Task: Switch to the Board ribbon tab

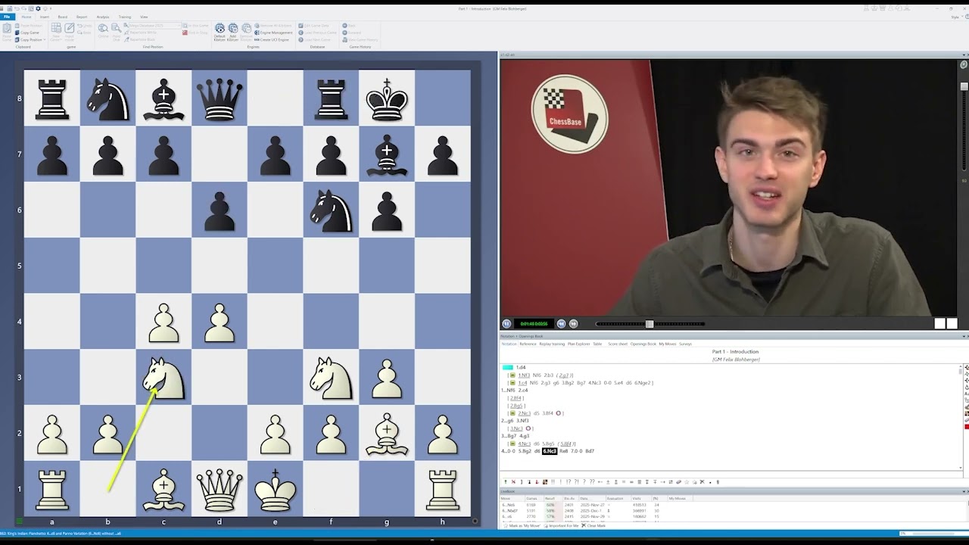Action: point(62,17)
